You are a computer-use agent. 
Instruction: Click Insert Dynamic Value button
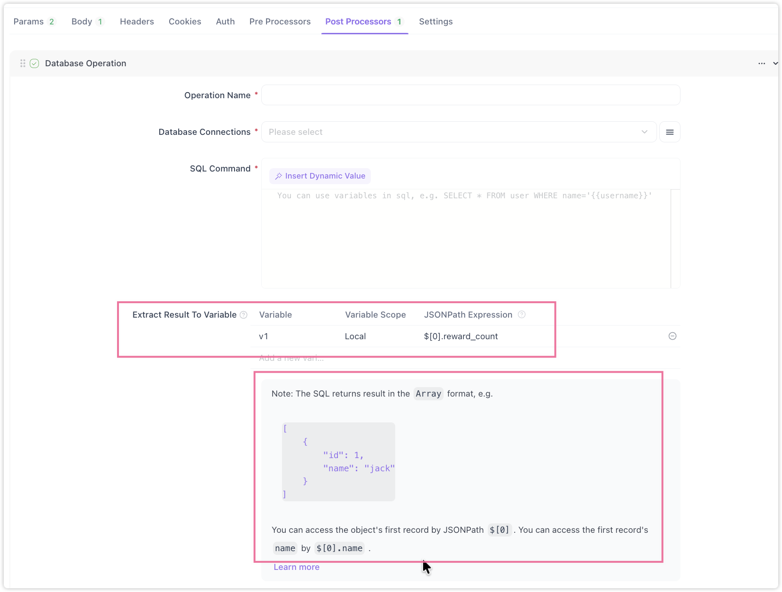coord(320,176)
